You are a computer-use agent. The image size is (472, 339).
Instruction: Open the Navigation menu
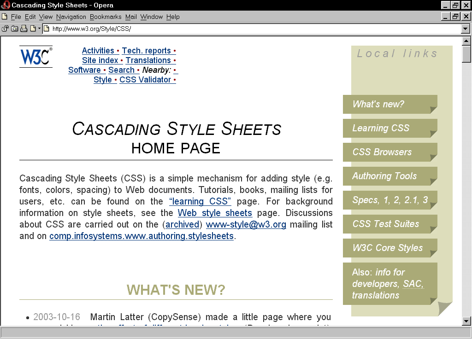point(71,17)
